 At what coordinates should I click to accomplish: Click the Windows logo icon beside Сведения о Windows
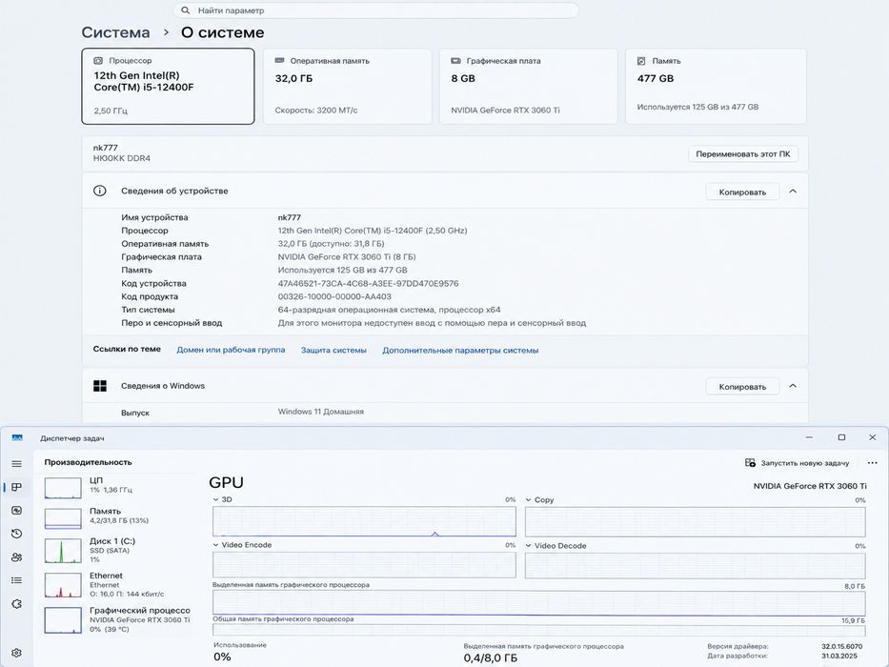coord(100,386)
